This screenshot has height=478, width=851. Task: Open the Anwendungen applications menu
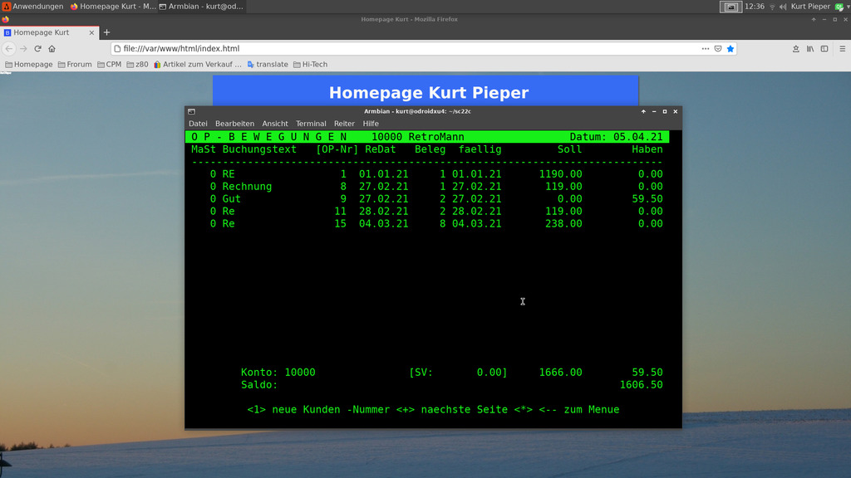click(x=32, y=7)
